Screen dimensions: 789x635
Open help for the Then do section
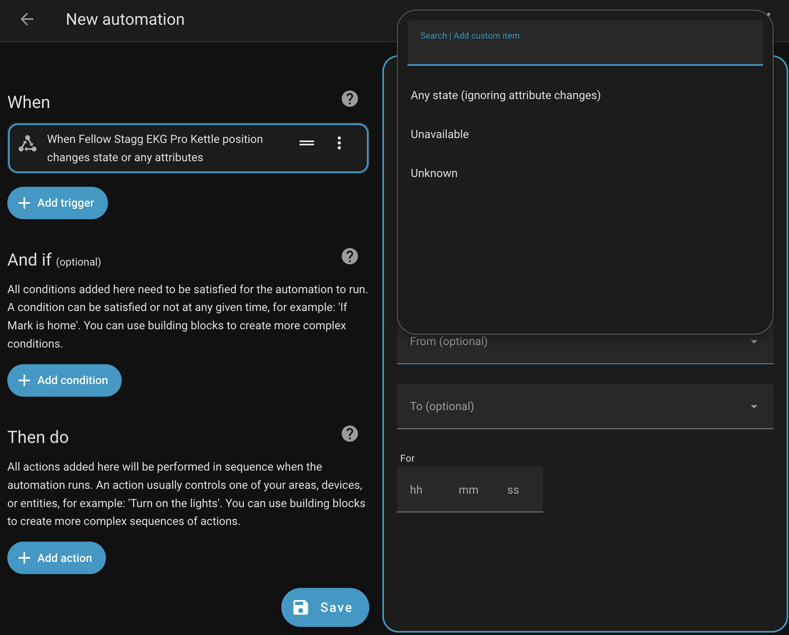click(x=349, y=434)
